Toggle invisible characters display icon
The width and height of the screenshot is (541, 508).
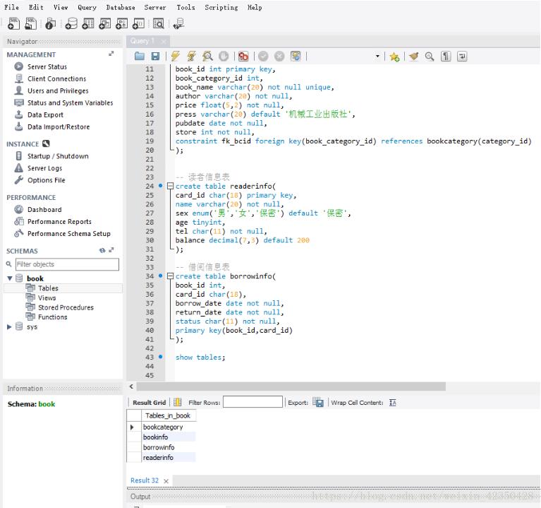coord(446,57)
